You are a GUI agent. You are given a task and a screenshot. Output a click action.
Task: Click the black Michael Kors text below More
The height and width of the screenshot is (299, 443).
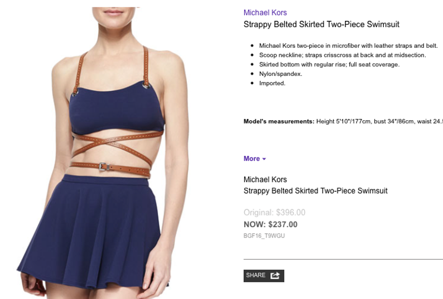click(x=265, y=180)
